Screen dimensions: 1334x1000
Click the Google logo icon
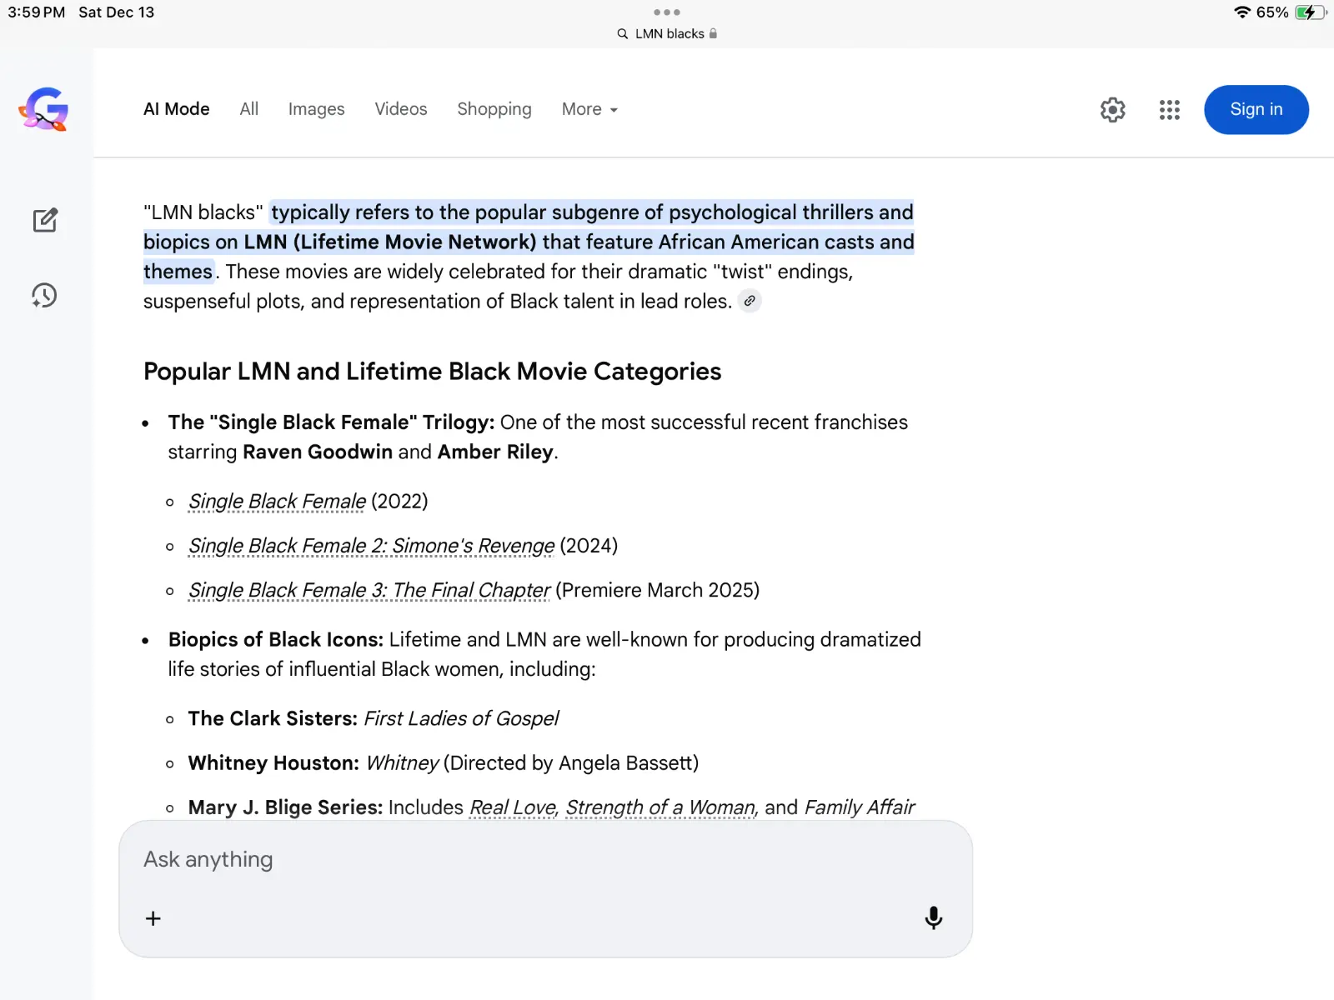coord(44,109)
